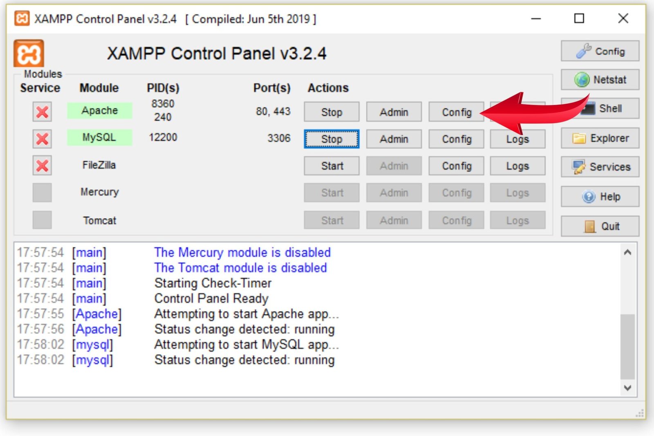
Task: Click the Mercury Admin button
Action: (394, 193)
